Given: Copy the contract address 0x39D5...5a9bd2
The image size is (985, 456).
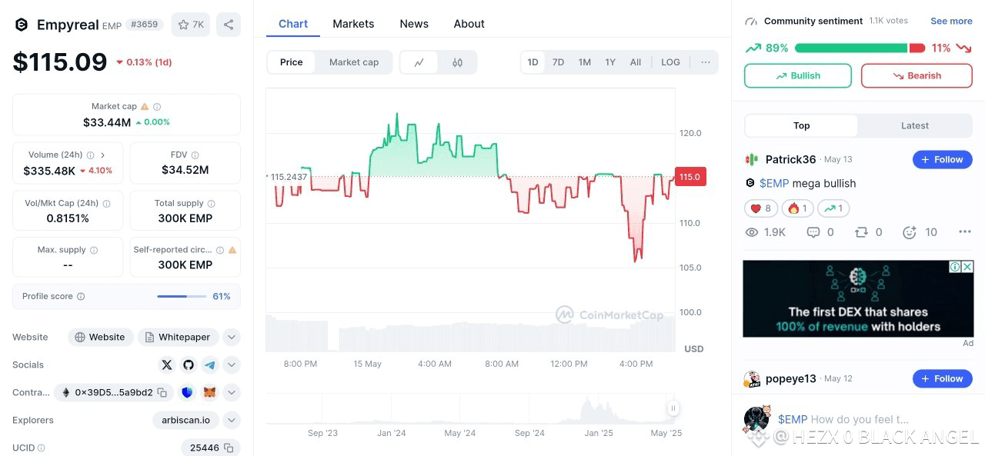Looking at the screenshot, I should coord(162,393).
